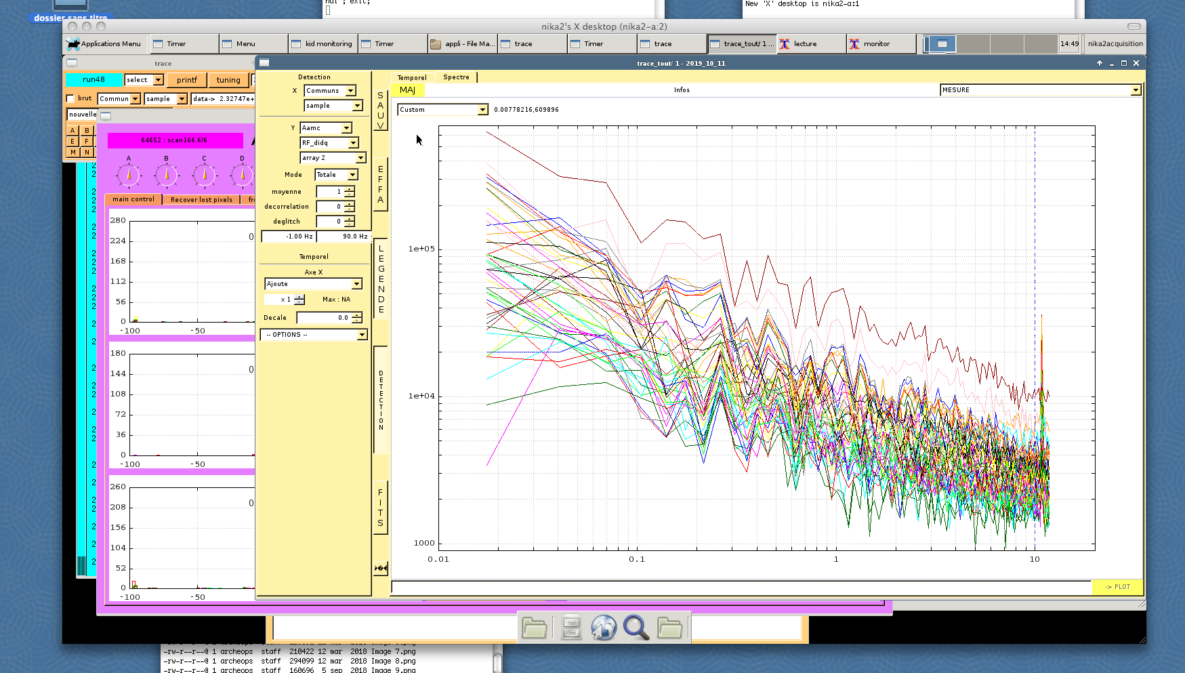Expand the MESURE dropdown
The width and height of the screenshot is (1185, 673).
pyautogui.click(x=1136, y=90)
